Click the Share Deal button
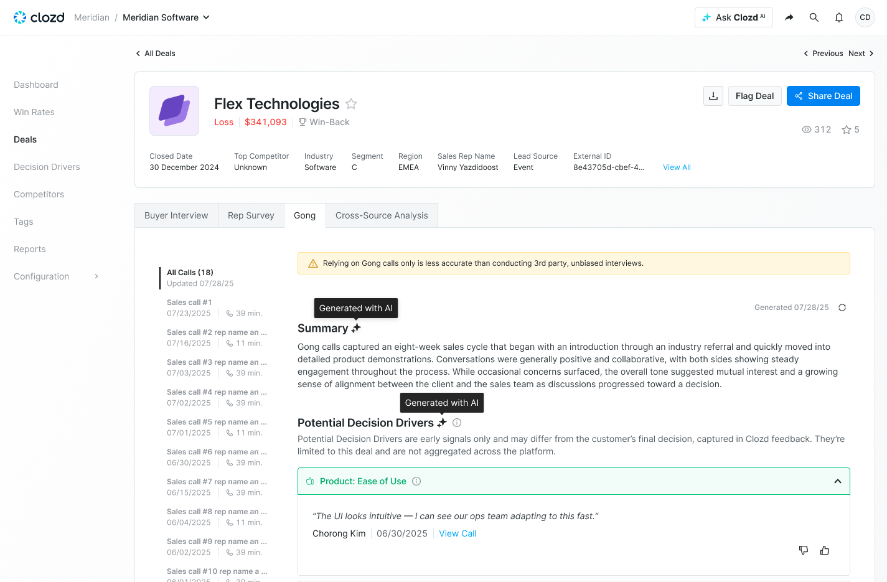The image size is (887, 582). (823, 96)
